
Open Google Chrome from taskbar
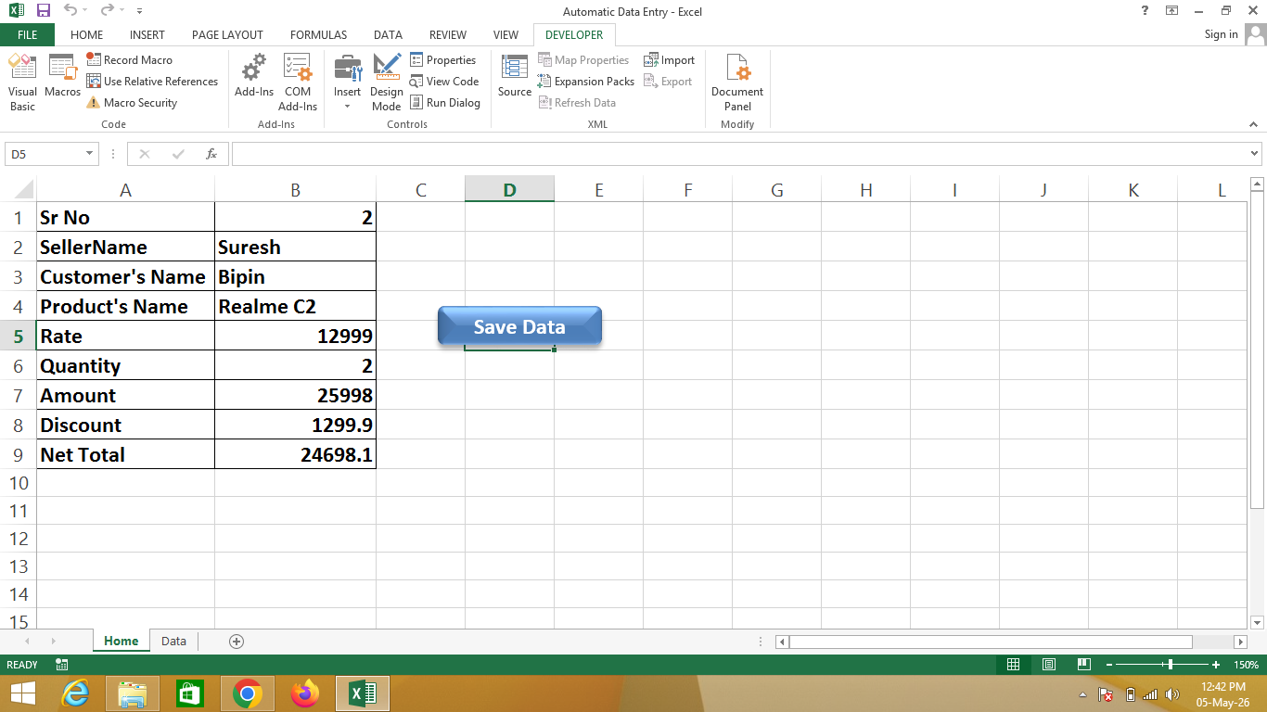pos(247,693)
